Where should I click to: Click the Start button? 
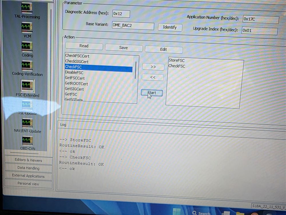(x=152, y=93)
